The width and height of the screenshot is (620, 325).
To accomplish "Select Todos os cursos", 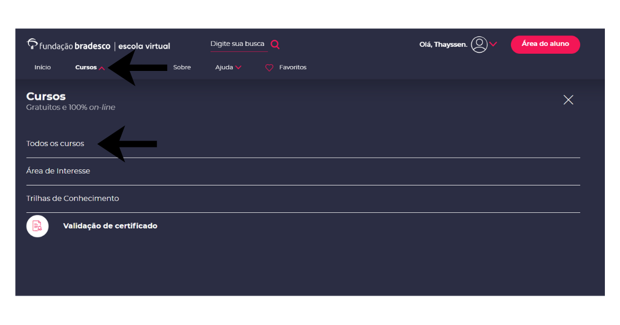I will point(55,144).
